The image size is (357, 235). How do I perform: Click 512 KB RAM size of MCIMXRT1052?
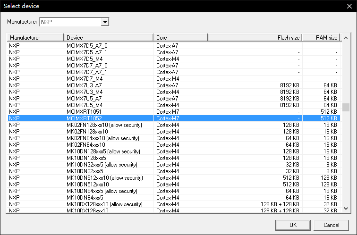pyautogui.click(x=329, y=118)
